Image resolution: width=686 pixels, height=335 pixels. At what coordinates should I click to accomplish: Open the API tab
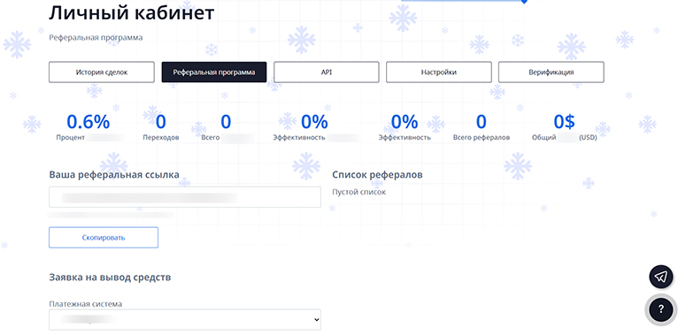pos(327,72)
